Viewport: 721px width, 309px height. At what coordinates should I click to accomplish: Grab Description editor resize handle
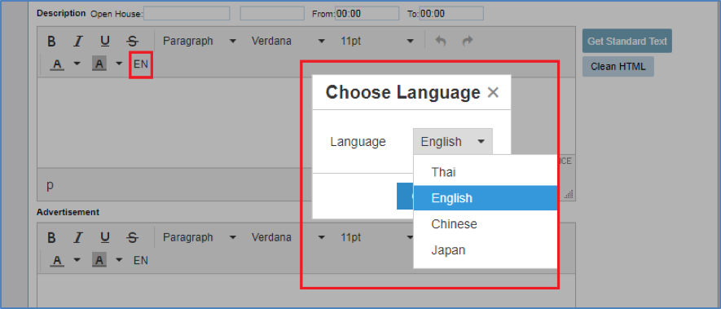coord(569,195)
